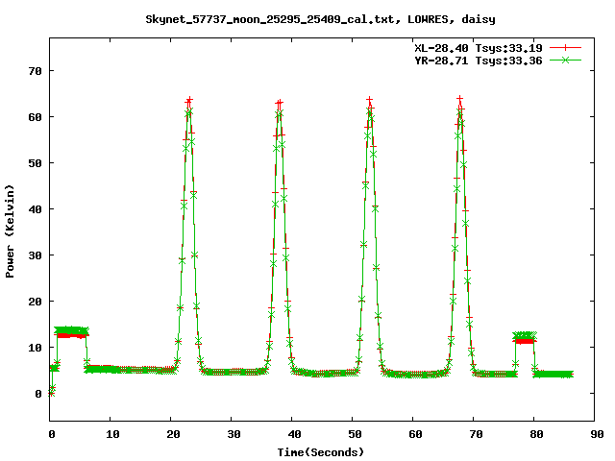Click the top of the first peak near 23 seconds

coord(189,101)
